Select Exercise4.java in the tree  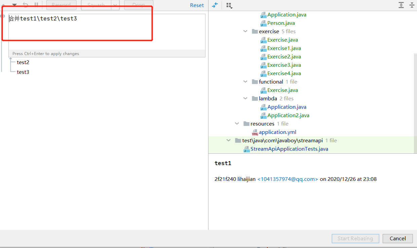[x=284, y=73]
